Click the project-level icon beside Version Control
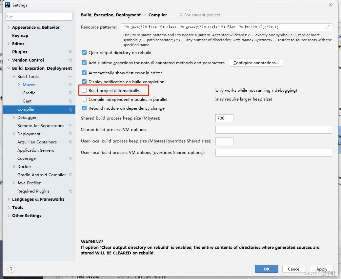The width and height of the screenshot is (341, 279). click(x=71, y=60)
